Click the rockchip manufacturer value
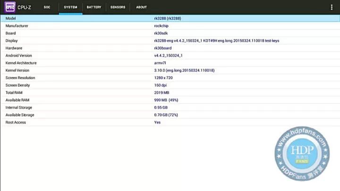Image resolution: width=340 pixels, height=191 pixels. (161, 26)
